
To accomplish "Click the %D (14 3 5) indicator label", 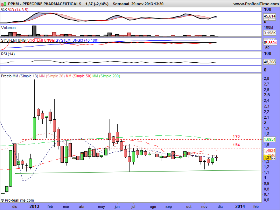I will (18, 10).
